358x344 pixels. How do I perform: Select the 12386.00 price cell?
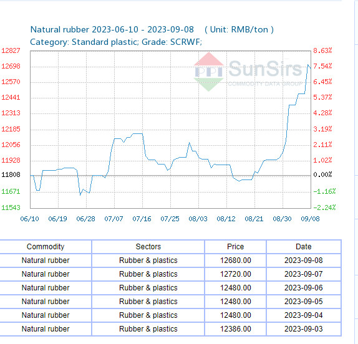[235, 328]
